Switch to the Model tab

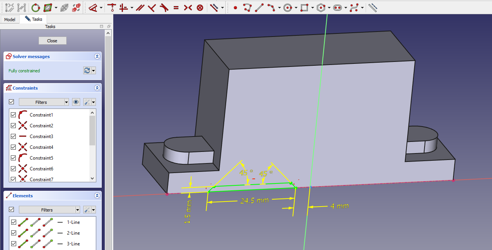(10, 20)
